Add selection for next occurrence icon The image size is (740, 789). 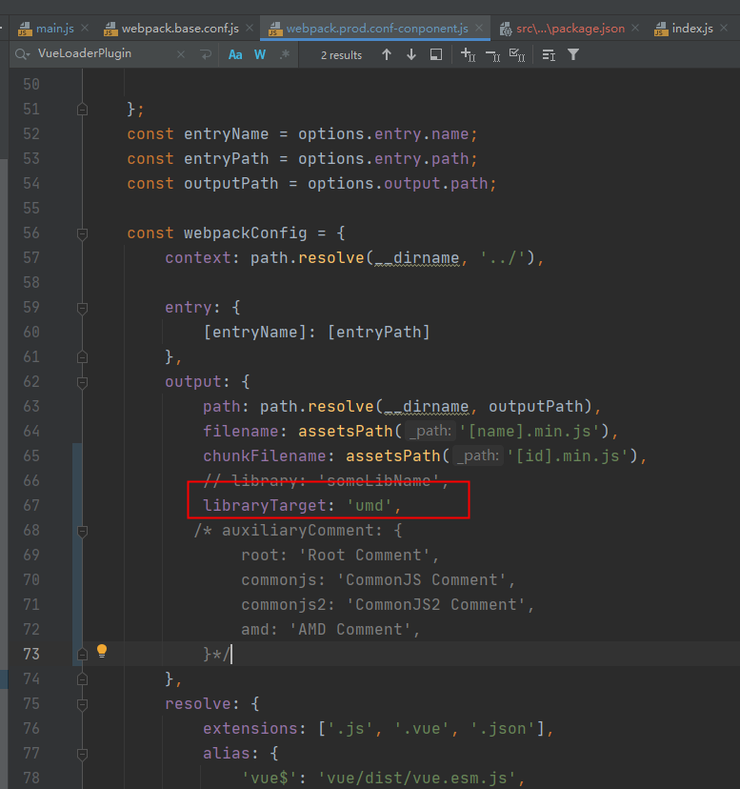point(468,55)
